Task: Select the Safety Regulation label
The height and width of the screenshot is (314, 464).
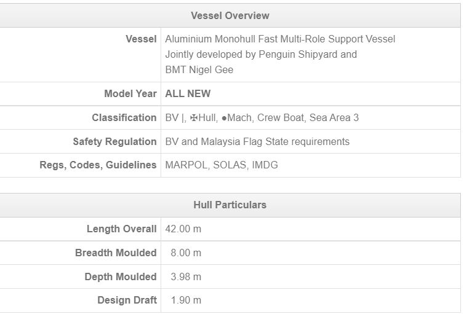Action: (x=114, y=141)
